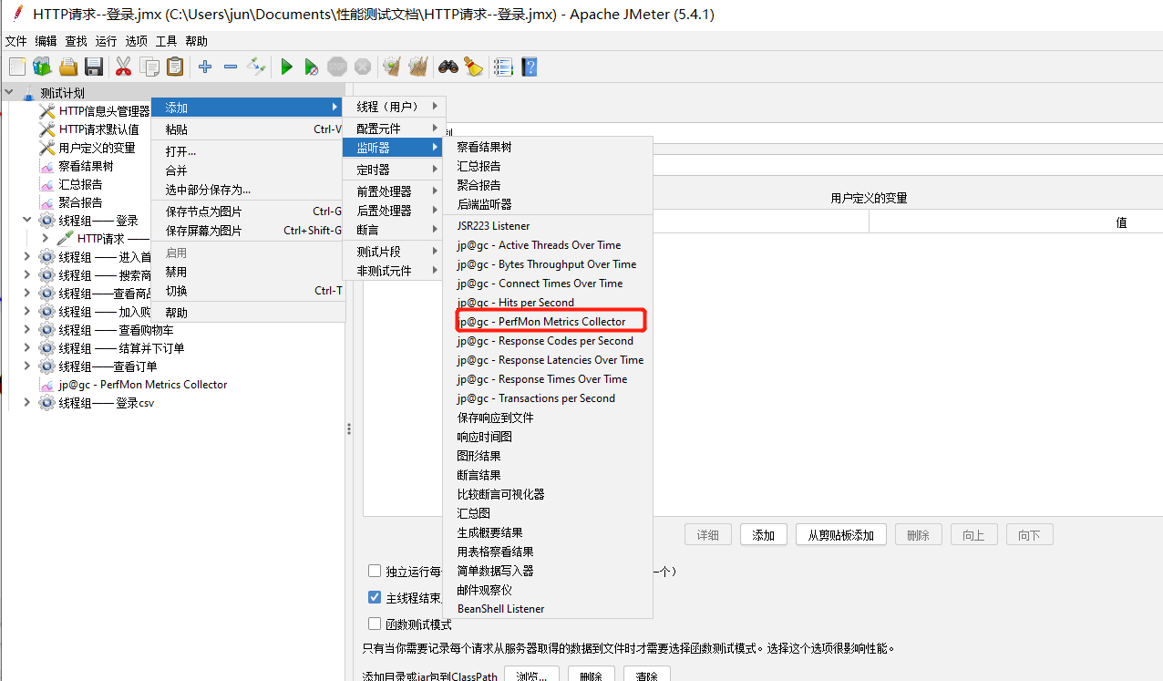Clear results with single broom icon
The width and height of the screenshot is (1163, 681).
pyautogui.click(x=392, y=67)
